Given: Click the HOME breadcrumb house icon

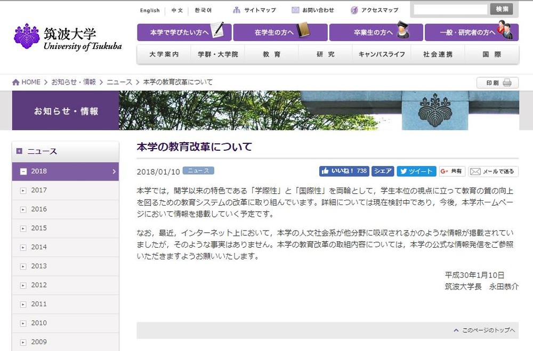Looking at the screenshot, I should [x=15, y=82].
